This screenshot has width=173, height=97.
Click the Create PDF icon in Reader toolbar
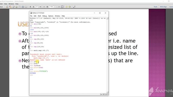tap(7, 7)
